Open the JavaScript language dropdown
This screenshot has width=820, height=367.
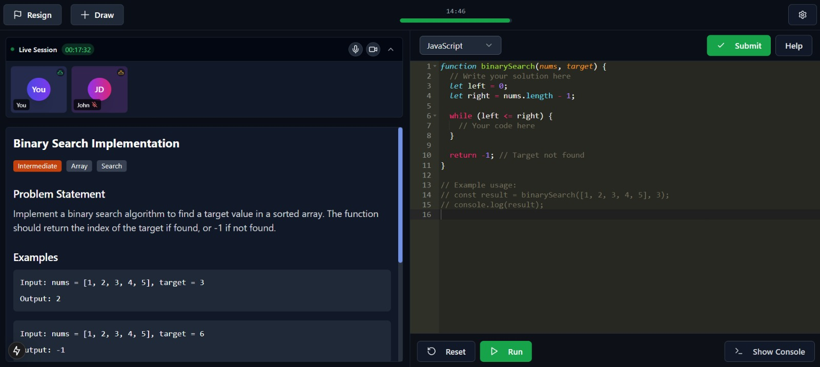460,46
